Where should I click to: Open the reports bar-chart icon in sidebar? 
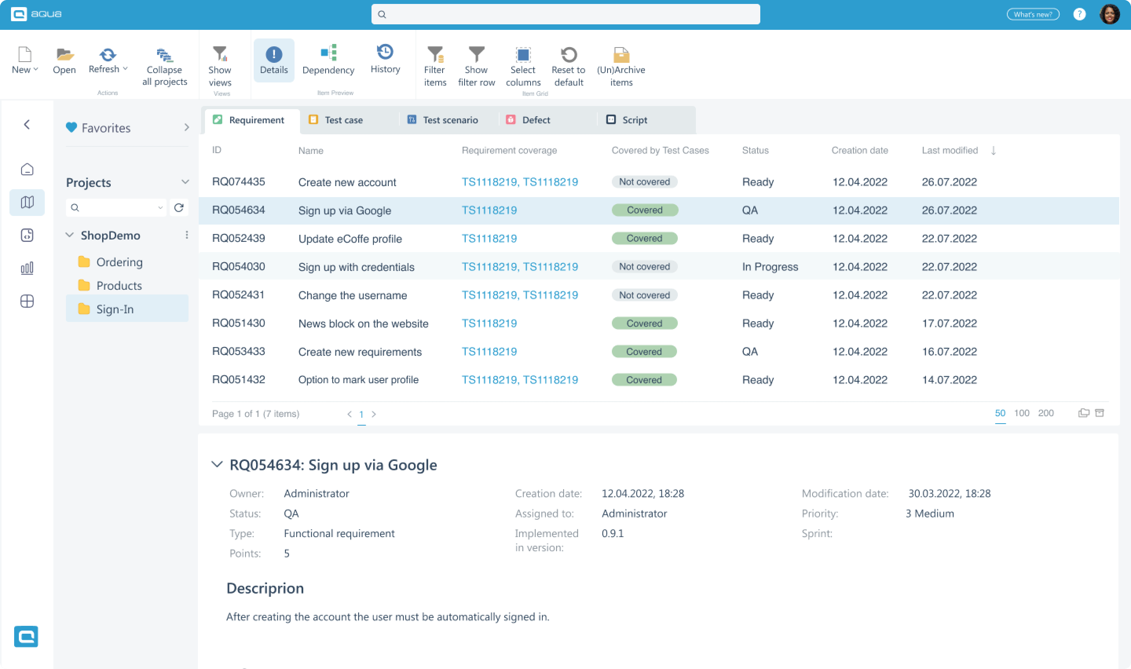(27, 267)
